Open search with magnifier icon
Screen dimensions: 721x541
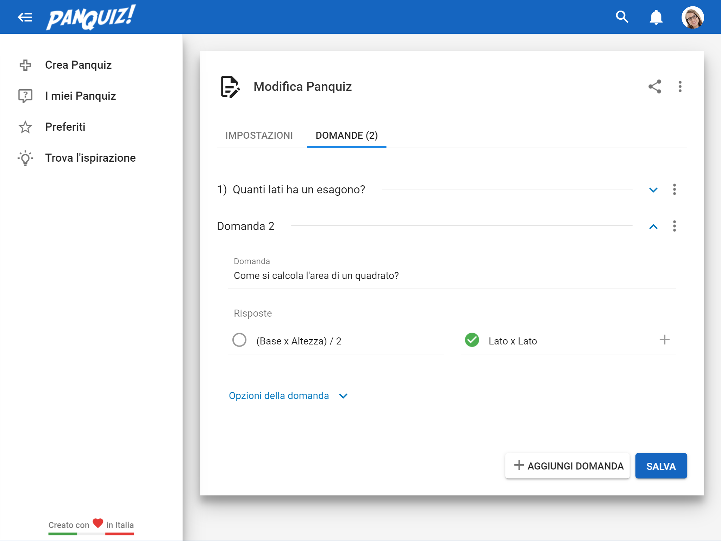pyautogui.click(x=622, y=17)
